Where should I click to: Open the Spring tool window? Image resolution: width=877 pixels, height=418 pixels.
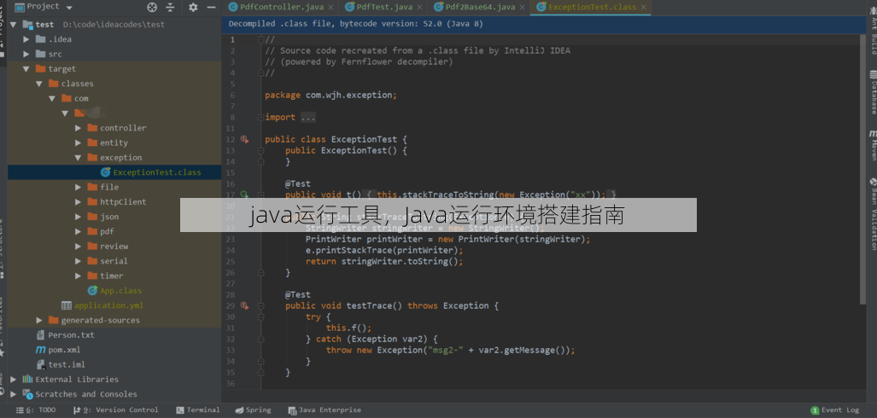(x=254, y=410)
